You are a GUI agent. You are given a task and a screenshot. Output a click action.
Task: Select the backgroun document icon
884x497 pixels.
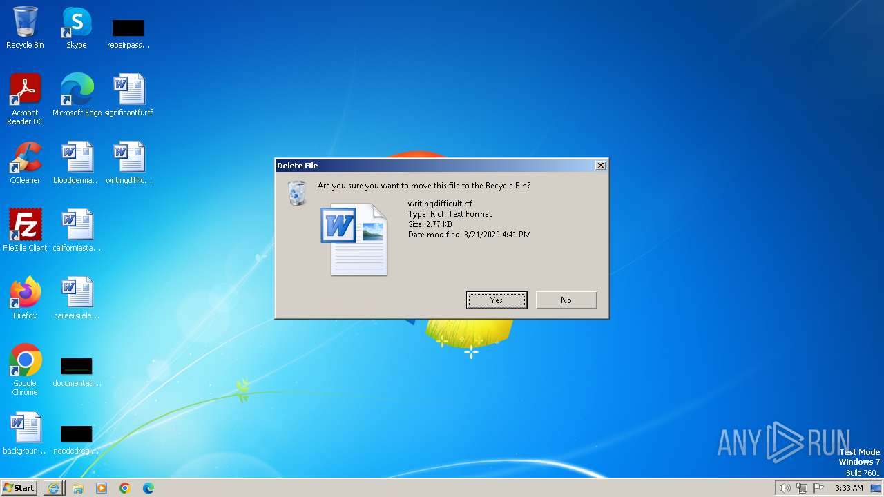(25, 433)
